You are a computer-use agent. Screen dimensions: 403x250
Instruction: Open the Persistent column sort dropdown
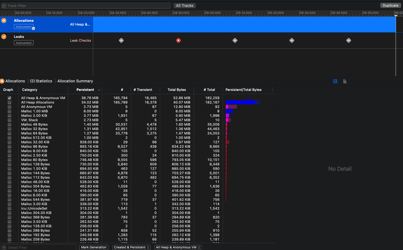coord(99,90)
